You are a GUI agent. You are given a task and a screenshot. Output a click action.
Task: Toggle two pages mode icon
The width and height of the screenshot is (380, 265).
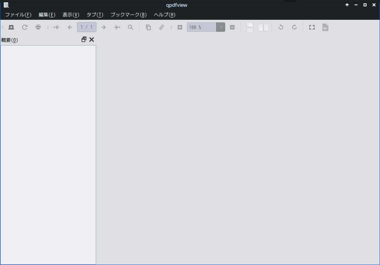tap(263, 27)
